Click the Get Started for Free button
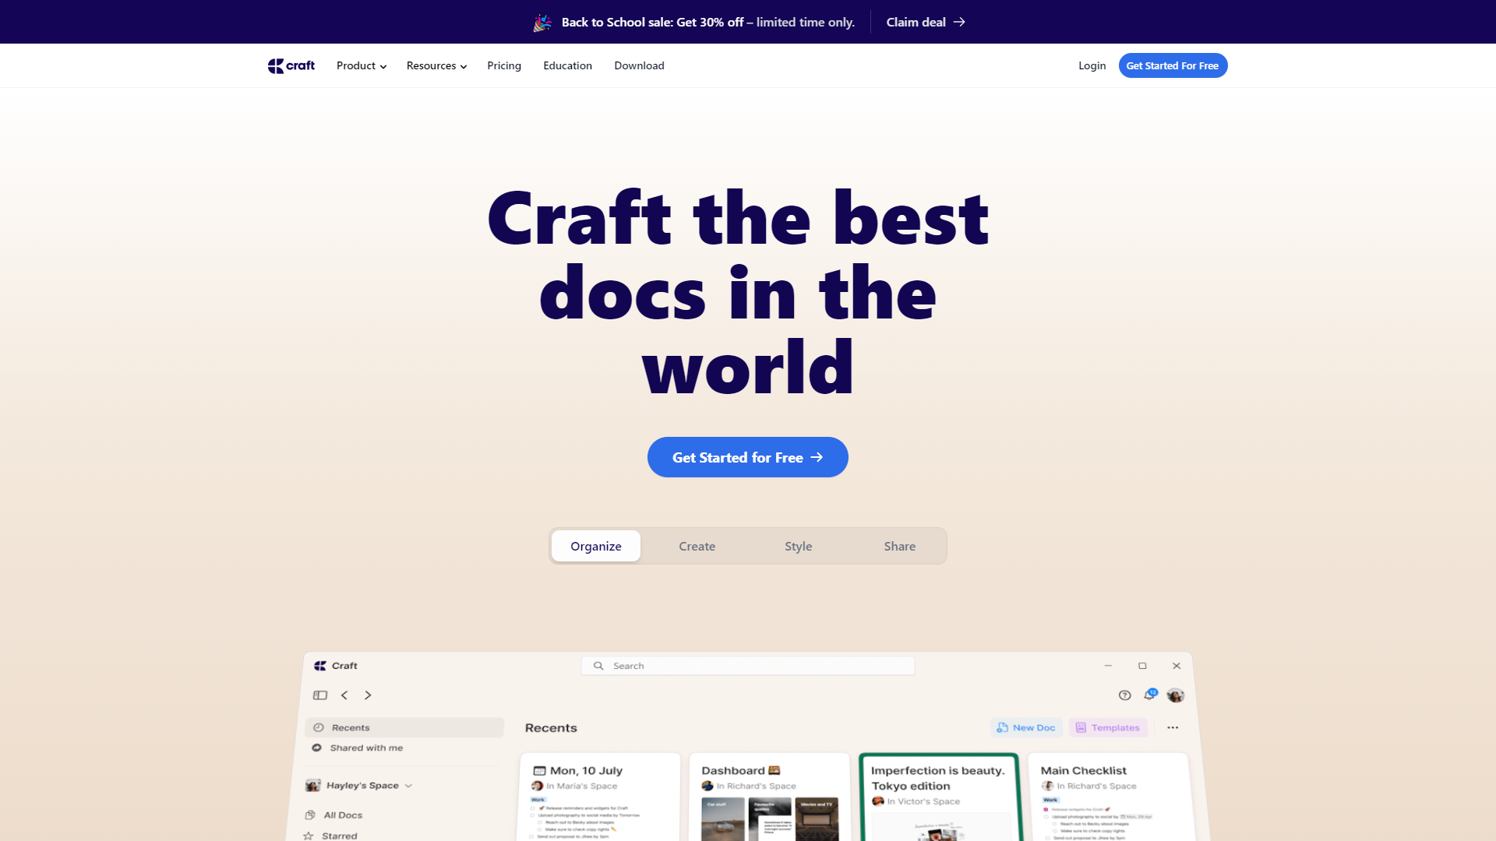The image size is (1496, 841). click(x=747, y=457)
